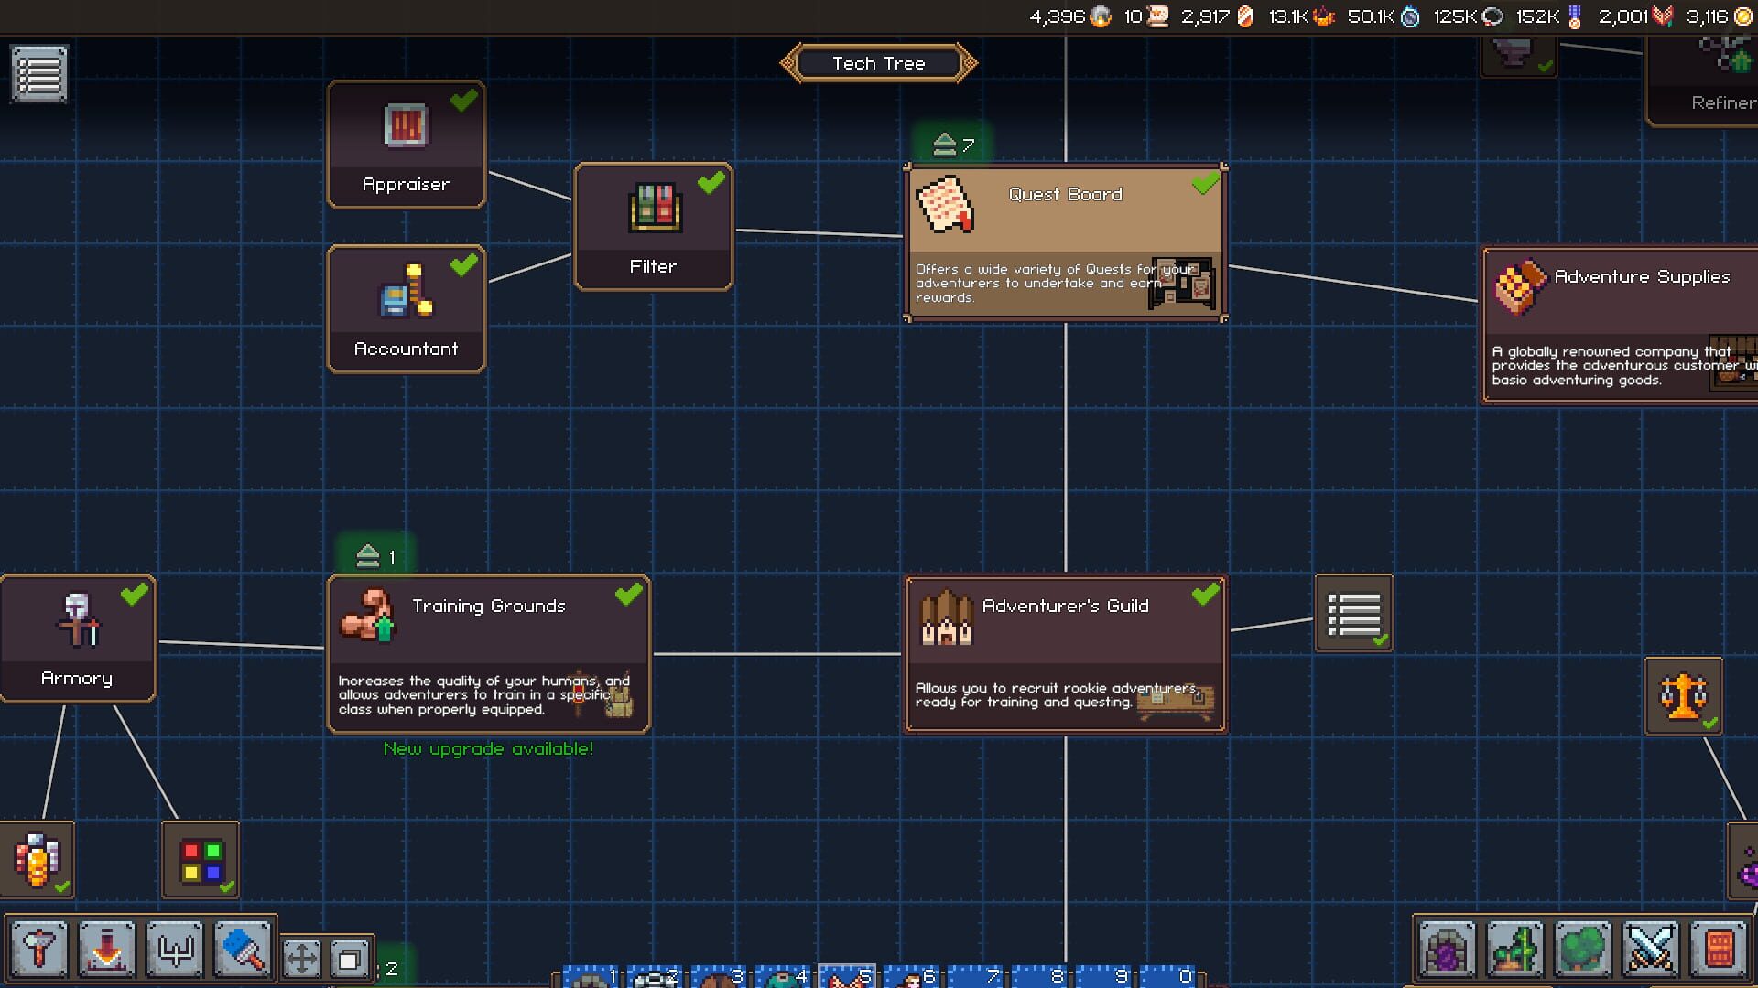
Task: Select hotbar slot 1
Action: click(x=591, y=976)
